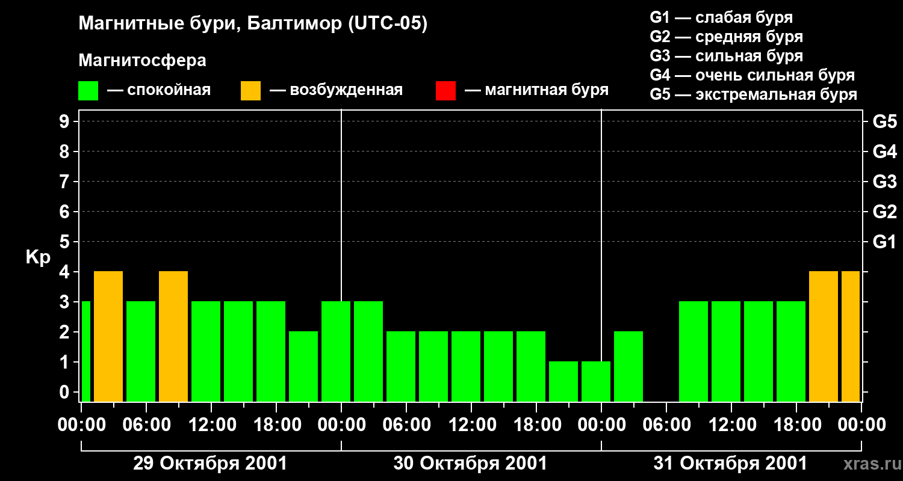Select the chart title 'Магнитные бури, Балтимор (UTC-05)'
The width and height of the screenshot is (903, 481).
tap(253, 24)
